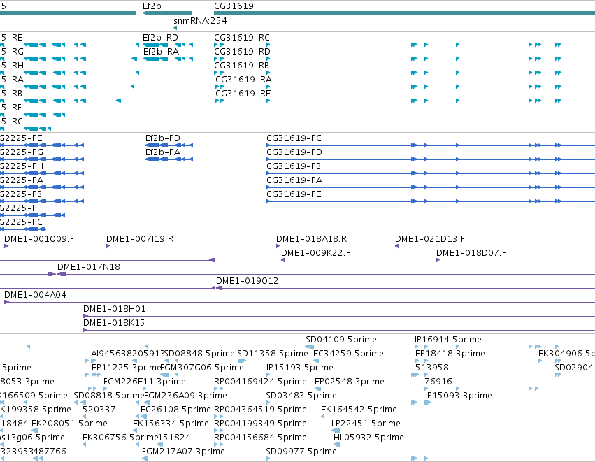Viewport: 595px width, 462px height.
Task: Select BAC clone DME1-019O12
Action: (x=247, y=281)
